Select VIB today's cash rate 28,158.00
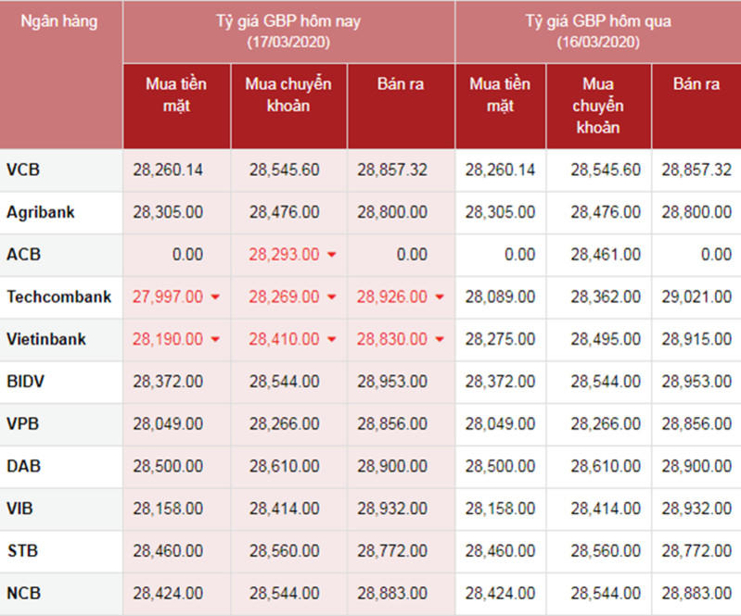Viewport: 741px width, 616px height. [x=168, y=509]
